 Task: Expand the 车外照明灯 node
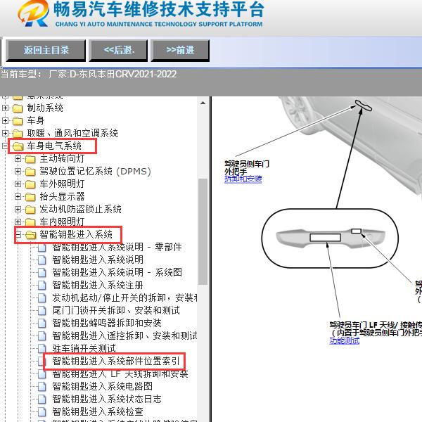pyautogui.click(x=18, y=184)
